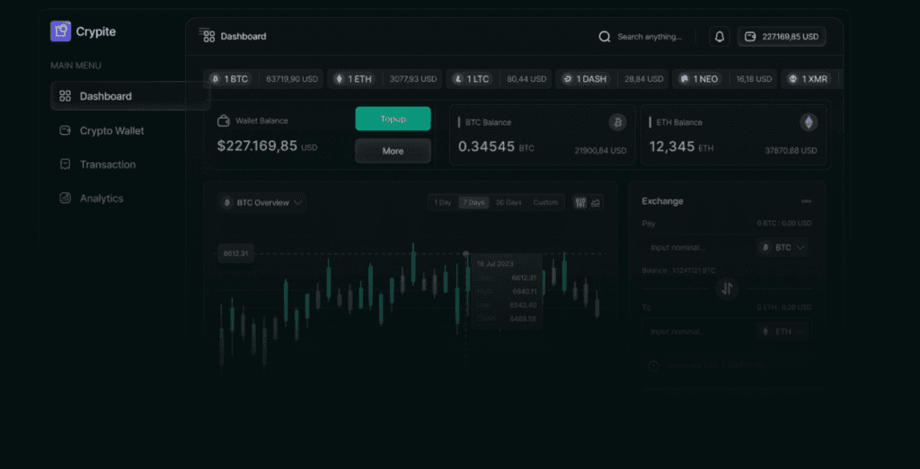Click the More button under Topup
The width and height of the screenshot is (920, 469).
coord(393,151)
